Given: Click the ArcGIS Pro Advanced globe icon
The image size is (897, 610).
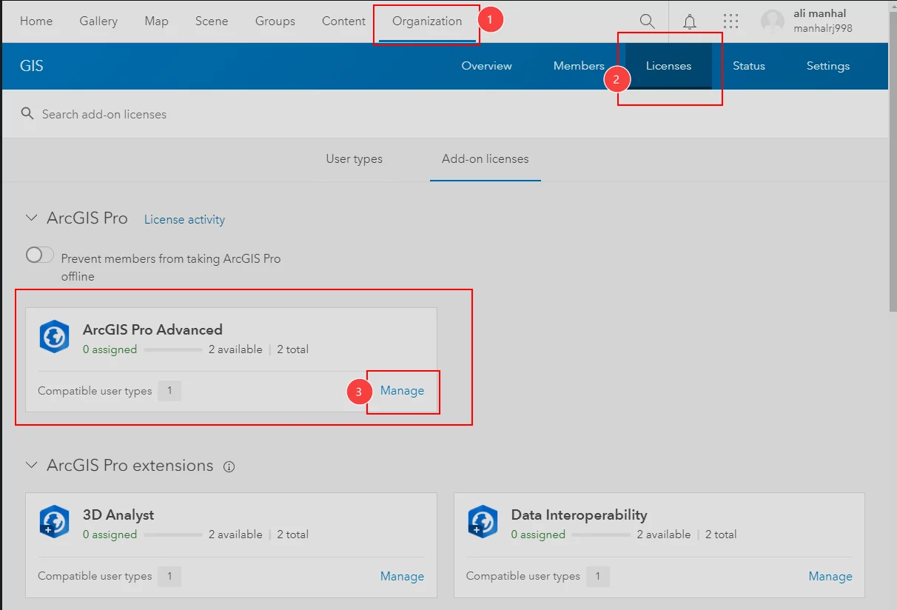Looking at the screenshot, I should click(54, 337).
